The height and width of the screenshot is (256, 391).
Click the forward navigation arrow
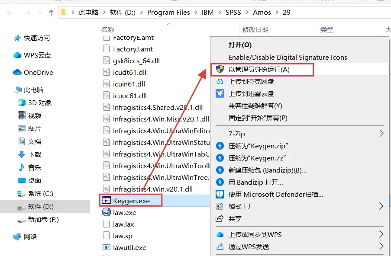tap(27, 13)
